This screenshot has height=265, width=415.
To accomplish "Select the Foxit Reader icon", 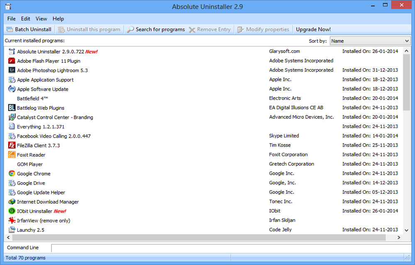I will 12,155.
